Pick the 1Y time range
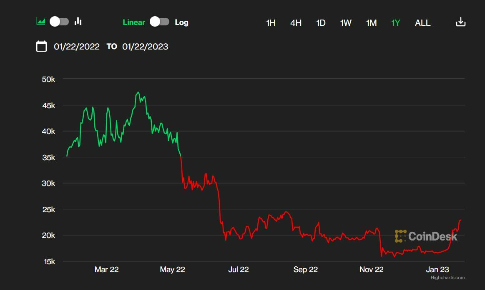485x290 pixels. tap(396, 23)
